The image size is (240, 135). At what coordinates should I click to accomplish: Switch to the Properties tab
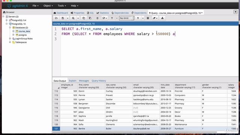tap(78, 13)
